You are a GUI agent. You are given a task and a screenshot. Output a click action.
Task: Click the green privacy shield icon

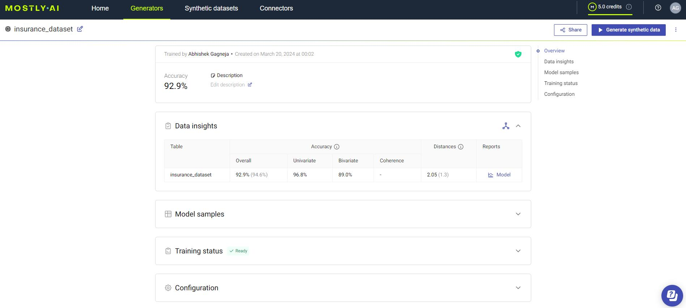coord(518,54)
